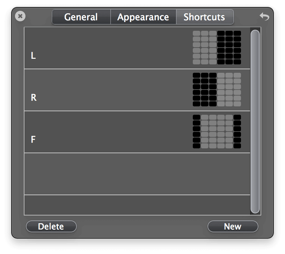The image size is (285, 254).
Task: Open the Appearance tab
Action: (143, 17)
